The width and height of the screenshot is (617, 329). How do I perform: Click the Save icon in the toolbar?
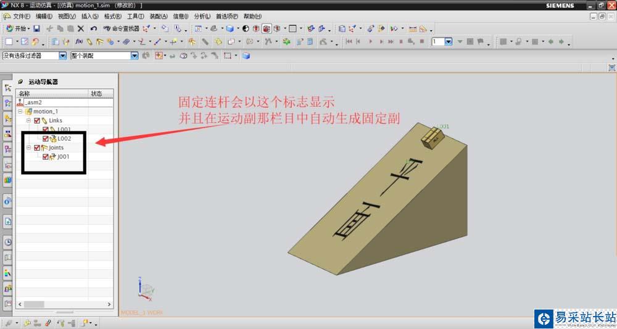click(36, 28)
